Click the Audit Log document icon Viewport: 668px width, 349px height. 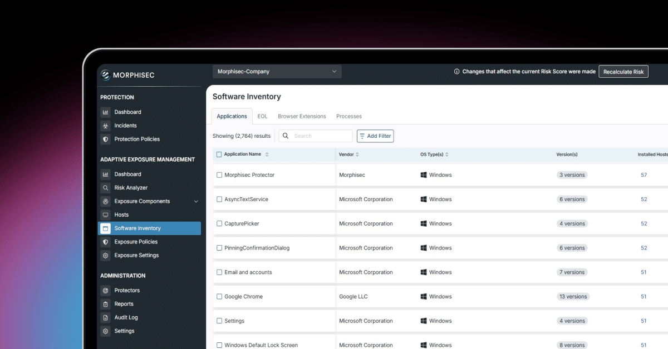105,317
